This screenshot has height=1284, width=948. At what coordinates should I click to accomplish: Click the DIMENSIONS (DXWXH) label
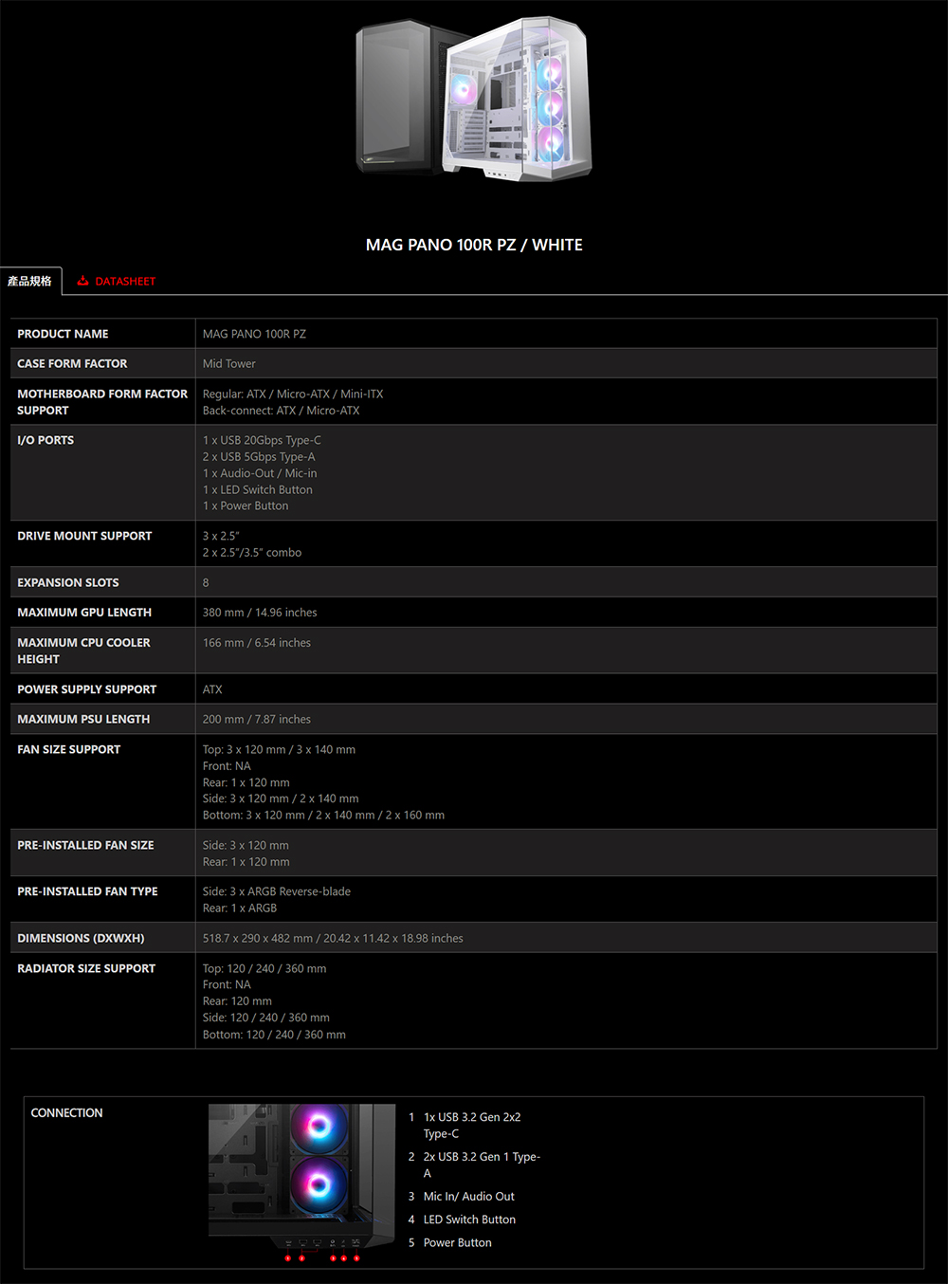pyautogui.click(x=81, y=939)
